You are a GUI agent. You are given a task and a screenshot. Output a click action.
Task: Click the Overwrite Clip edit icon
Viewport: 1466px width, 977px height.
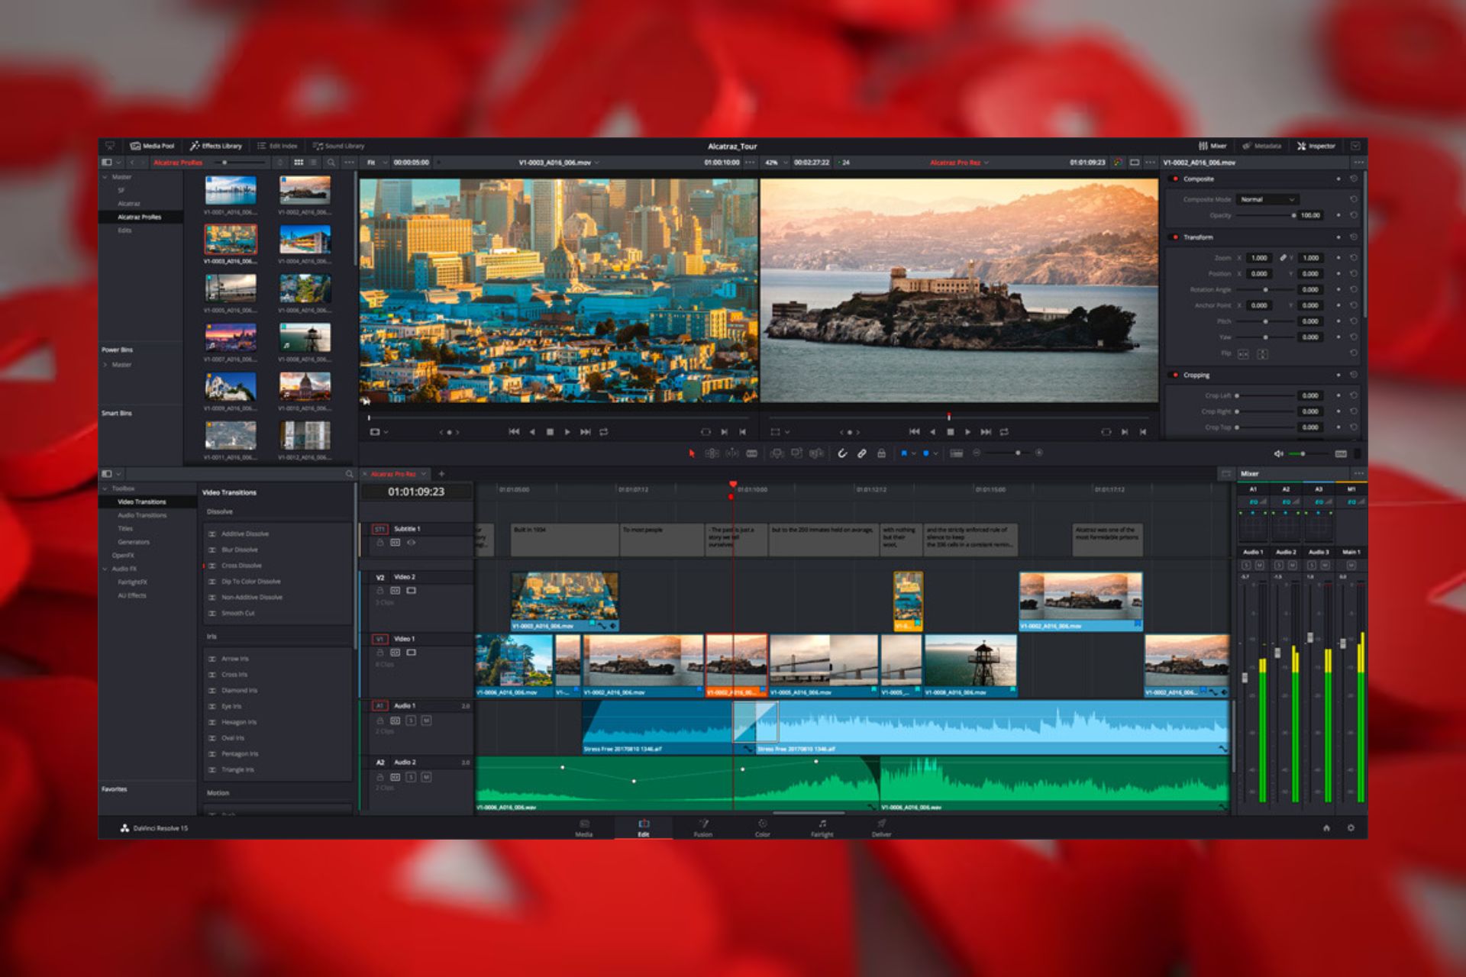coord(796,453)
